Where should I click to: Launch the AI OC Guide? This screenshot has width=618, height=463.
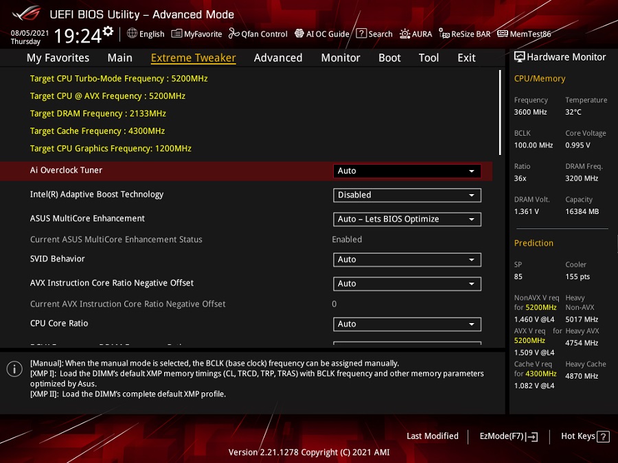[x=322, y=34]
